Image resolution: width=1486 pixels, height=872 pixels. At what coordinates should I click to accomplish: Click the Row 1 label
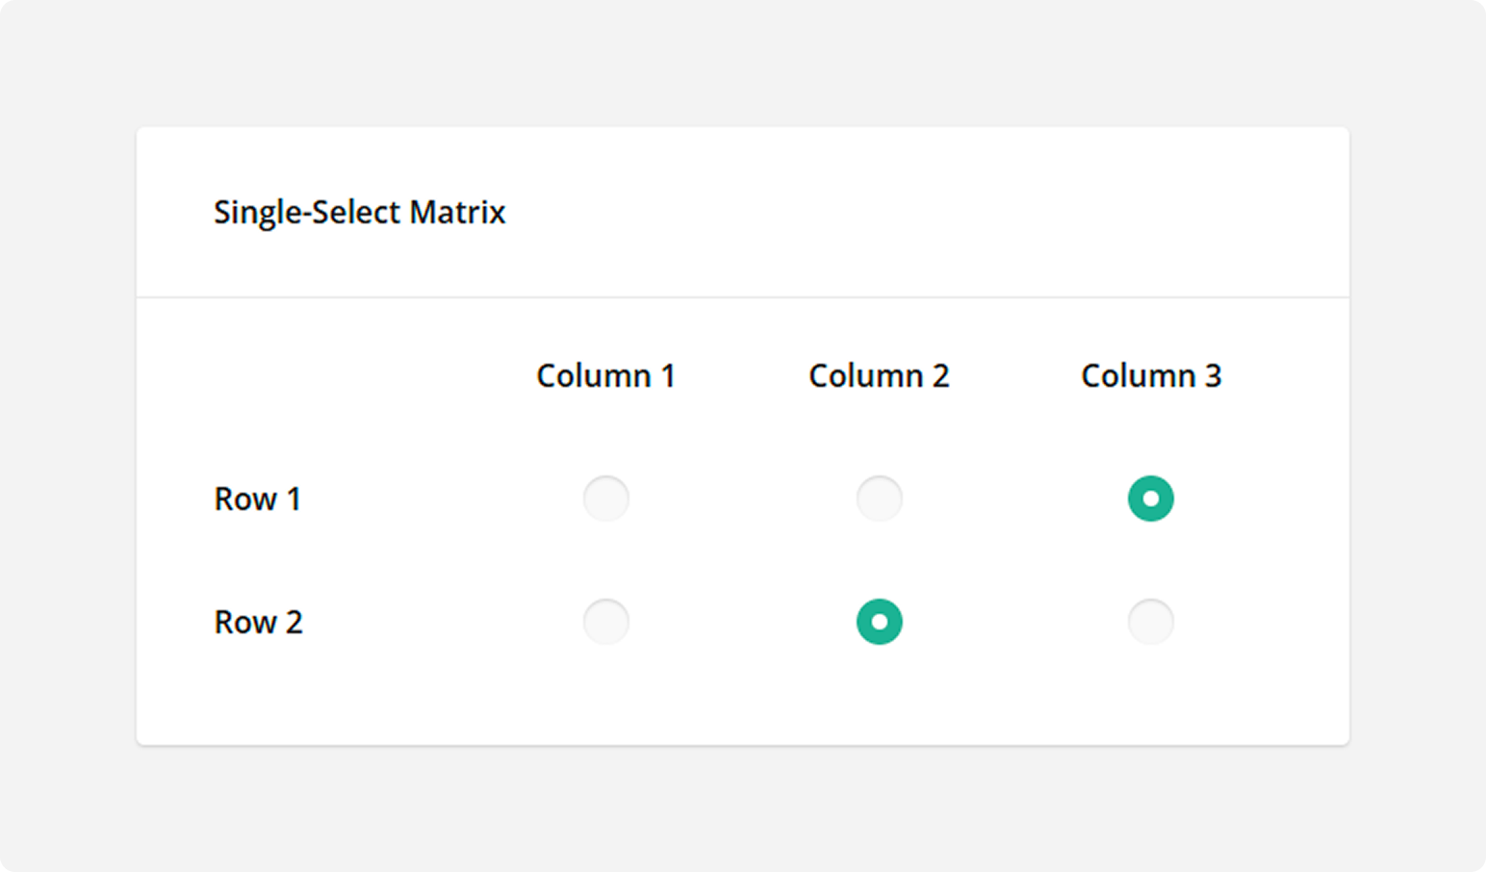(x=257, y=498)
